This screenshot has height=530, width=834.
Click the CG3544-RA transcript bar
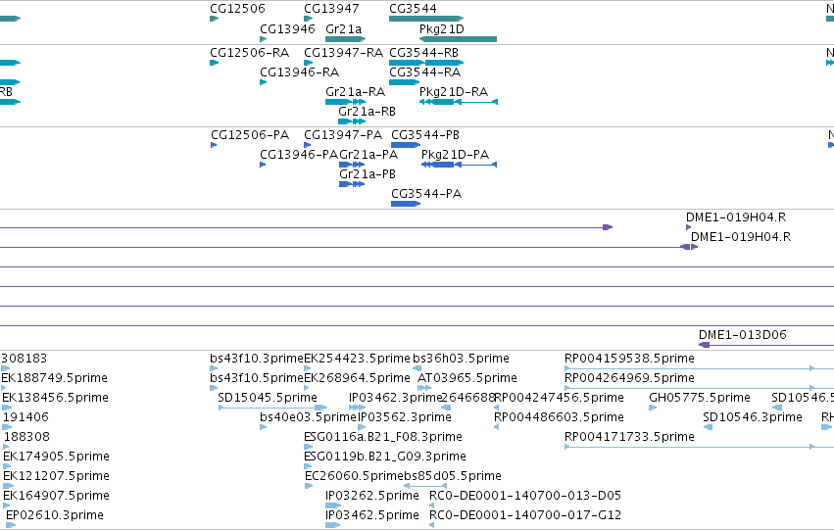pyautogui.click(x=404, y=82)
